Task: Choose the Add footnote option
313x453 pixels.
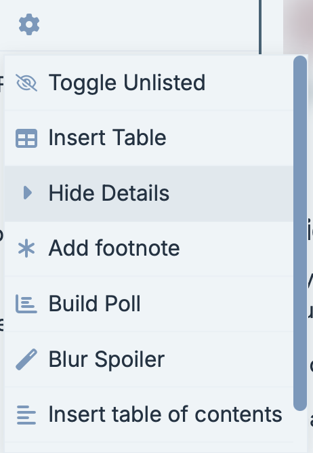Action: [x=149, y=248]
